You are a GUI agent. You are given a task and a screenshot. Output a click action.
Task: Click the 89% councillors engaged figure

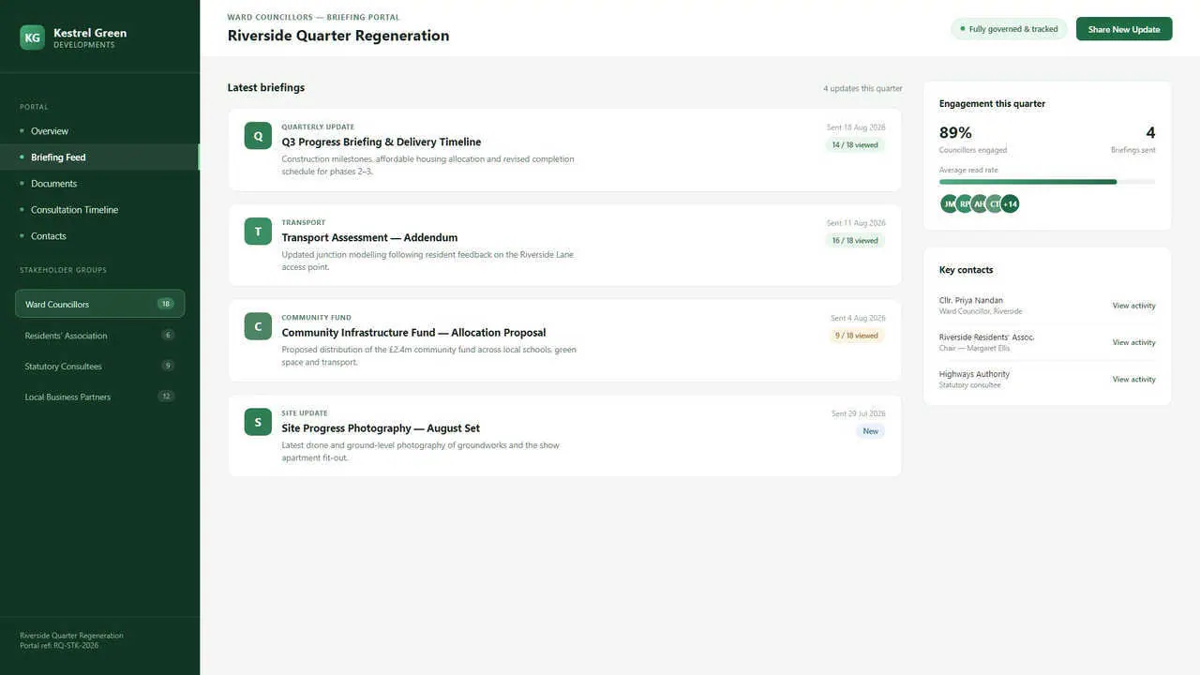pyautogui.click(x=955, y=133)
